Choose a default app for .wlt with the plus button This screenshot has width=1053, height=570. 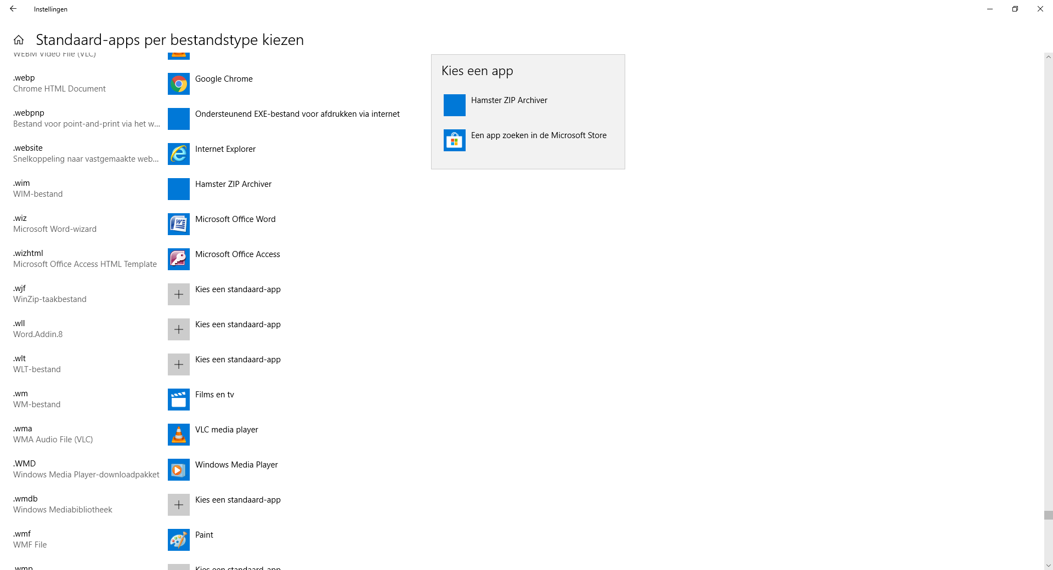click(179, 364)
